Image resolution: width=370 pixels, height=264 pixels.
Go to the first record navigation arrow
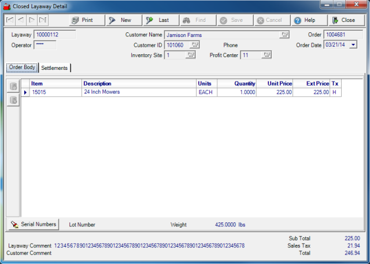pos(9,20)
